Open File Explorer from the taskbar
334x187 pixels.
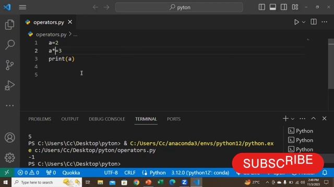(x=100, y=182)
